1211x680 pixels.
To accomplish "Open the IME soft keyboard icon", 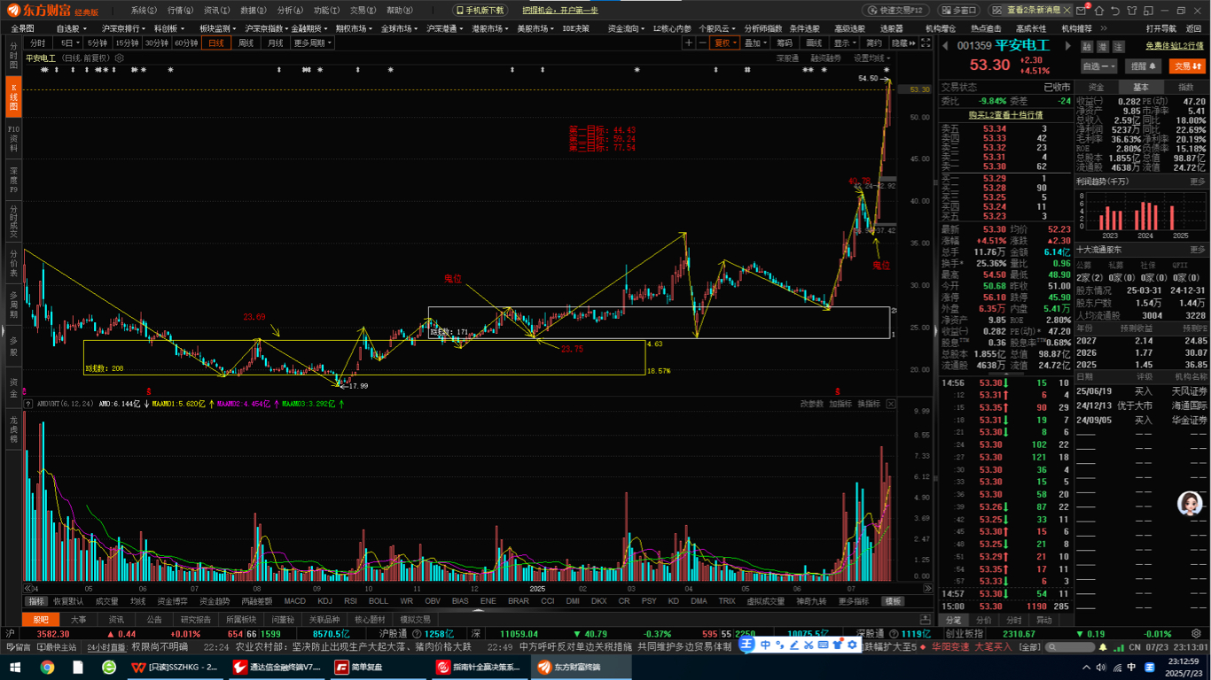I will pyautogui.click(x=823, y=645).
